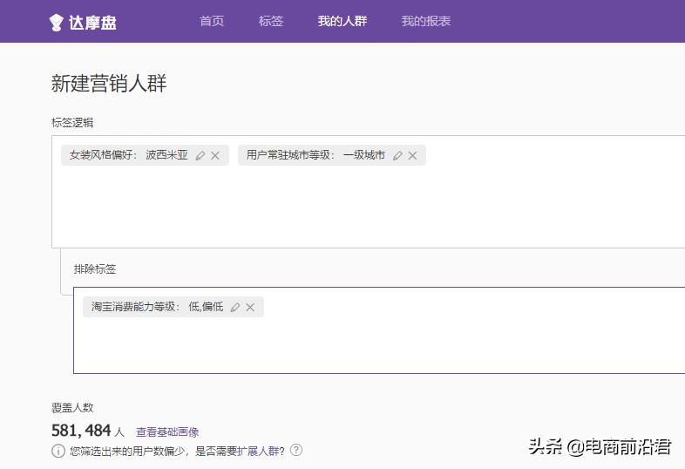Remove the 女装风格偏好 波西米亚 tag
685x469 pixels.
(215, 155)
